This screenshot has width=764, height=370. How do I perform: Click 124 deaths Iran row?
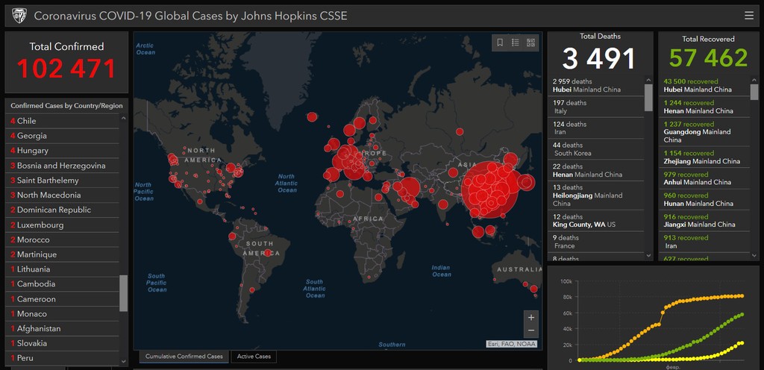click(x=596, y=128)
